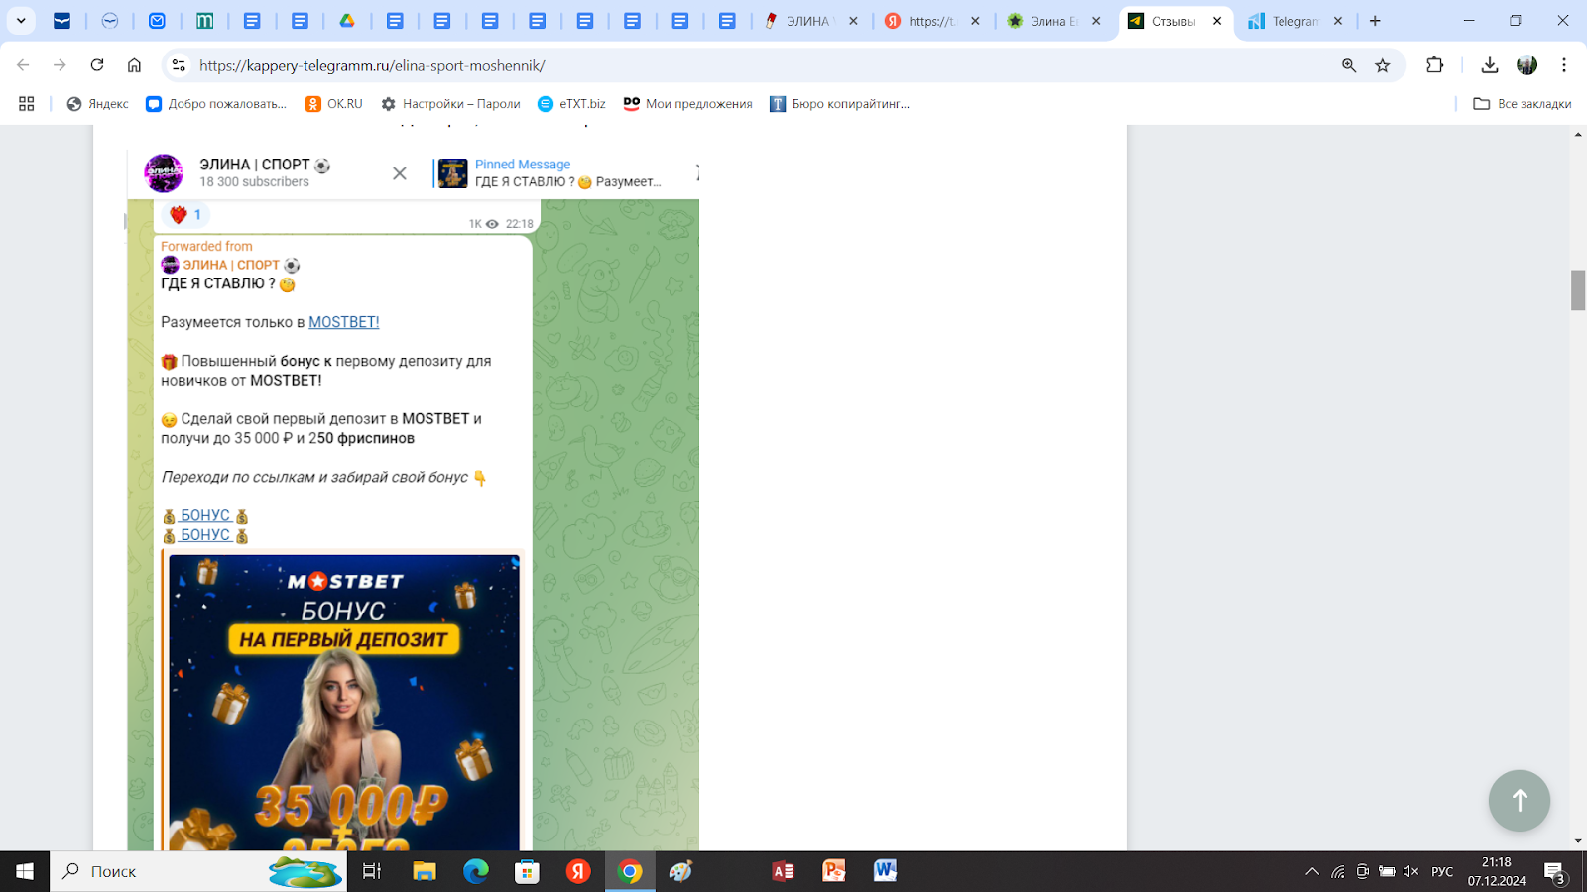This screenshot has height=892, width=1587.
Task: Show hidden icons in system tray
Action: [1312, 872]
